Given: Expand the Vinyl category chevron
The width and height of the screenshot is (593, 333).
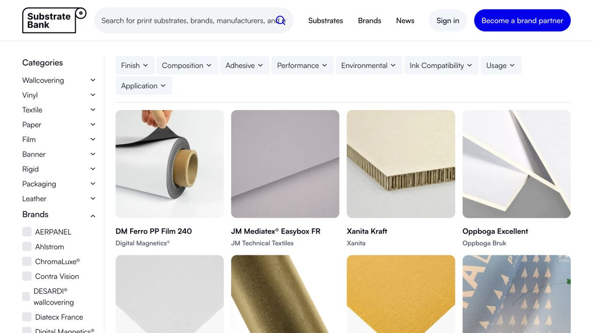Looking at the screenshot, I should (93, 95).
